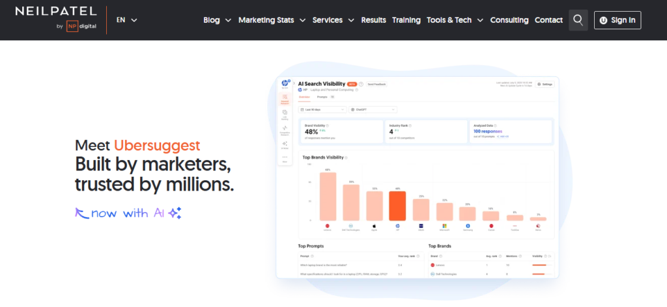Viewport: 667px width, 307px height.
Task: Open the EN language dropdown
Action: click(127, 20)
